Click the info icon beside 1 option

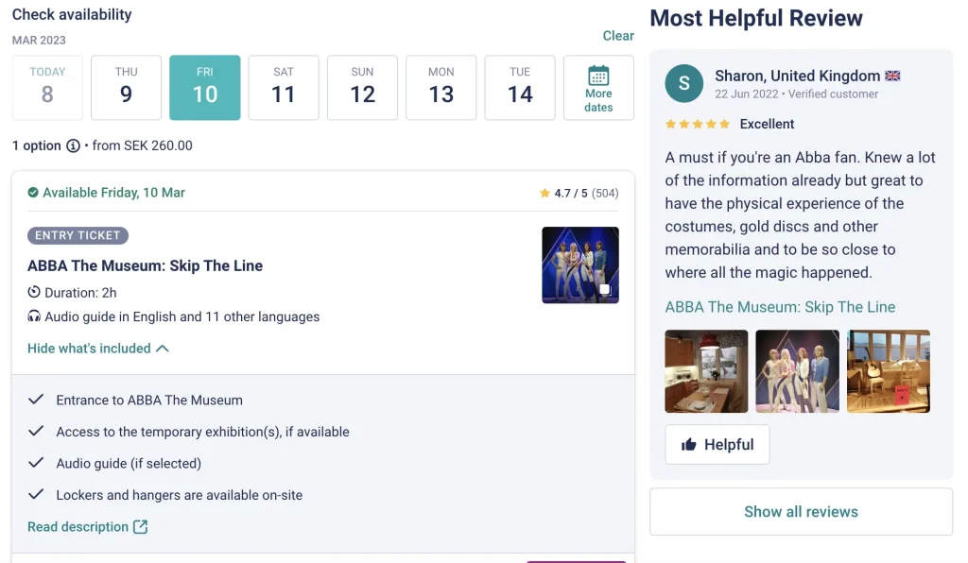click(73, 146)
